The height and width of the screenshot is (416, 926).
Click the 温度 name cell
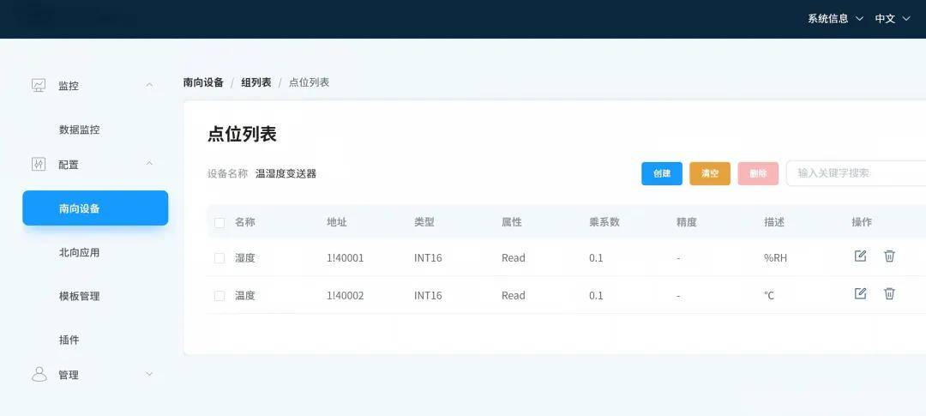[x=245, y=295]
